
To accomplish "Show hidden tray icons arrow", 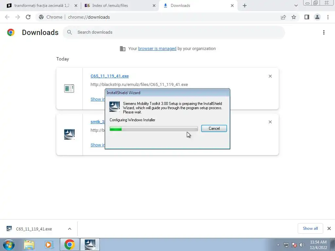I will 278,245.
